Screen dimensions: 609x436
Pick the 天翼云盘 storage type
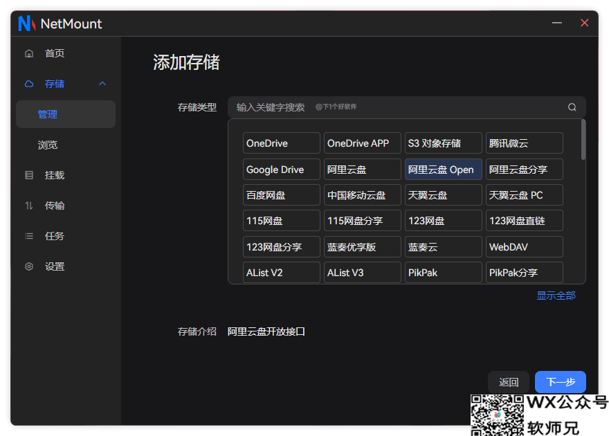[x=443, y=195]
